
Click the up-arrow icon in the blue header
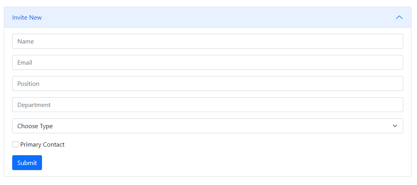point(399,18)
